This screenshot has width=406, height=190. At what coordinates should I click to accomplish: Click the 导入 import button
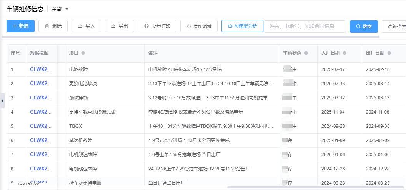86,26
